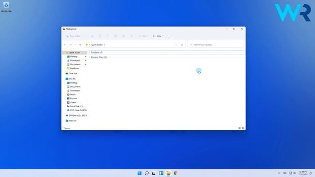Click the Rename icon in the toolbar
This screenshot has width=315, height=177.
[x=116, y=36]
